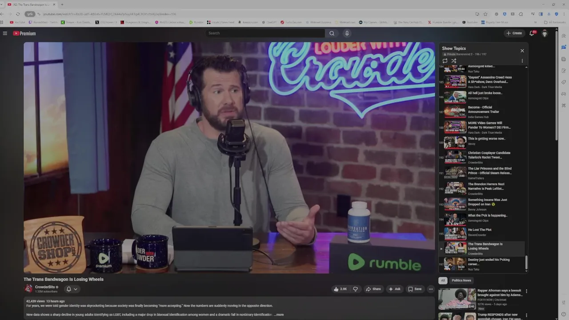This screenshot has width=569, height=320.
Task: Click the magnifier search button
Action: [332, 33]
